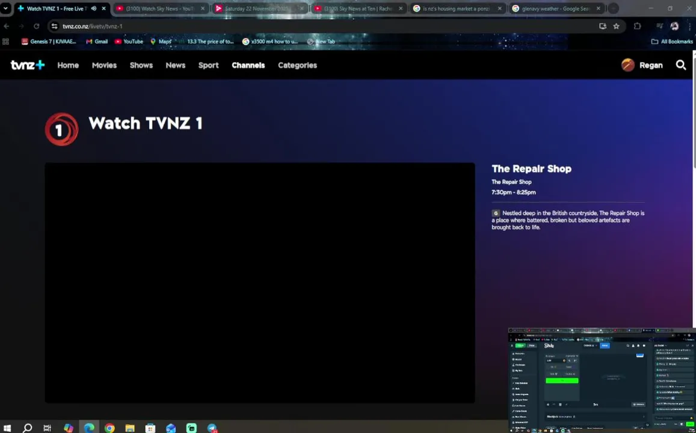Open the All Bookmarks folder
Viewport: 696px width, 433px height.
click(x=672, y=41)
